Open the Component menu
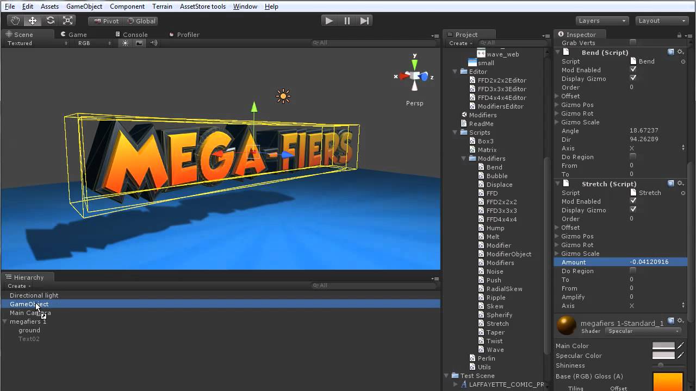This screenshot has width=696, height=391. [x=127, y=7]
